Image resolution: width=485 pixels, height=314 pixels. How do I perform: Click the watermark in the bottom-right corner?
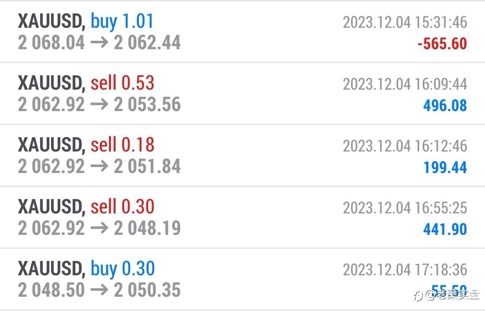click(446, 295)
